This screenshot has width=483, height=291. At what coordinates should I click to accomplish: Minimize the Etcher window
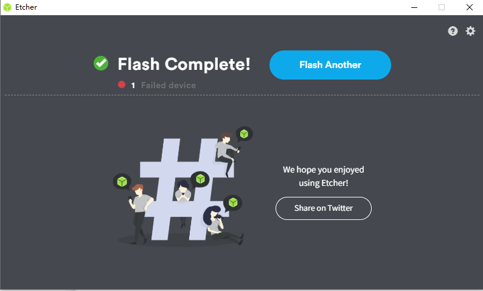click(x=414, y=7)
